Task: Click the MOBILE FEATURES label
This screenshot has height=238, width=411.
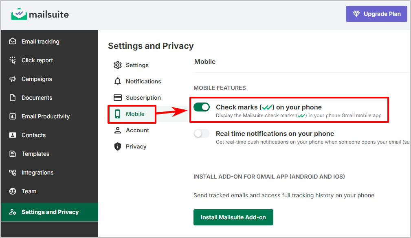Action: coord(220,88)
